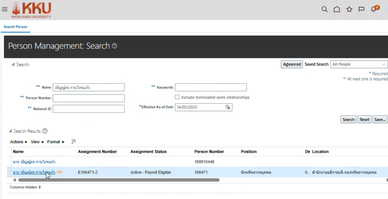Viewport: 388px width, 199px height.
Task: Open the Actions menu
Action: [x=18, y=142]
